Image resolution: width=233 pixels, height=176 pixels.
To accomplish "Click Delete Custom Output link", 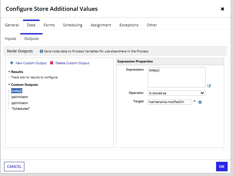I will pyautogui.click(x=72, y=63).
